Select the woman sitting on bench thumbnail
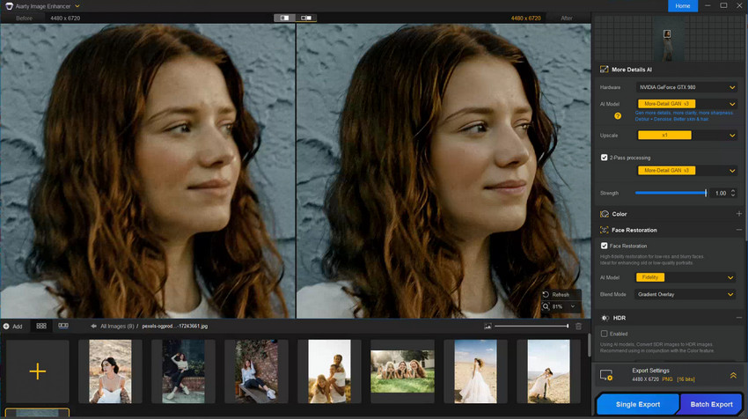The width and height of the screenshot is (748, 419). tap(256, 371)
